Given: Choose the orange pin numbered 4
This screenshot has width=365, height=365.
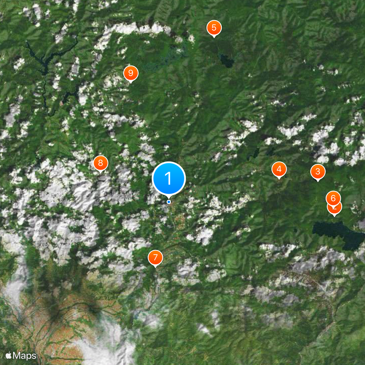Looking at the screenshot, I should [279, 169].
